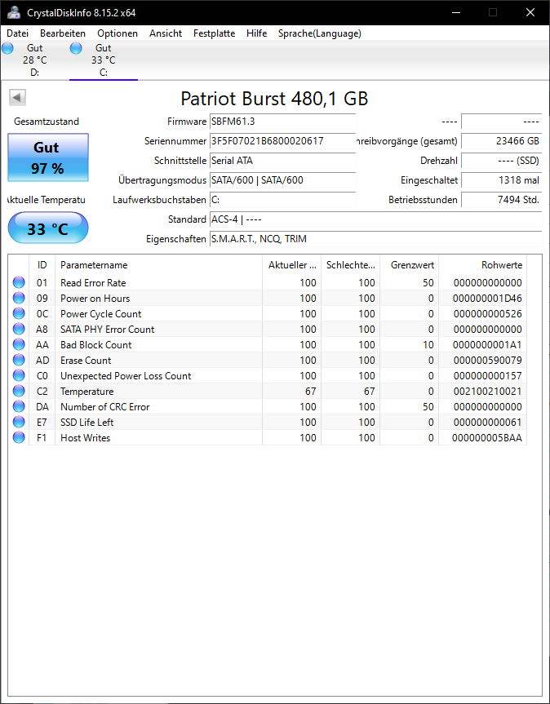Select the D: drive status orb
This screenshot has height=704, width=550.
(x=7, y=48)
